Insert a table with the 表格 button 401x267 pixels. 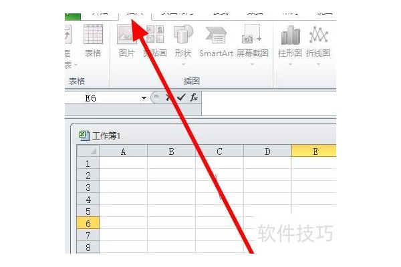pos(93,41)
